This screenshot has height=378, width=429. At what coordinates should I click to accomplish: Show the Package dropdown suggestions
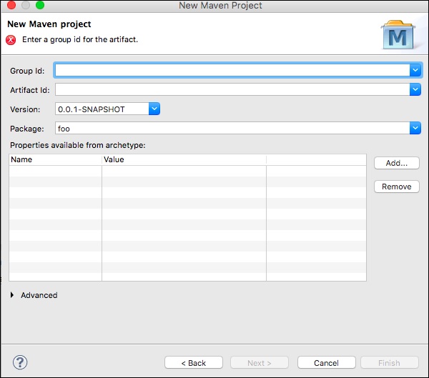point(415,128)
